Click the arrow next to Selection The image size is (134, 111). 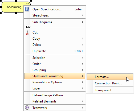tap(83, 58)
